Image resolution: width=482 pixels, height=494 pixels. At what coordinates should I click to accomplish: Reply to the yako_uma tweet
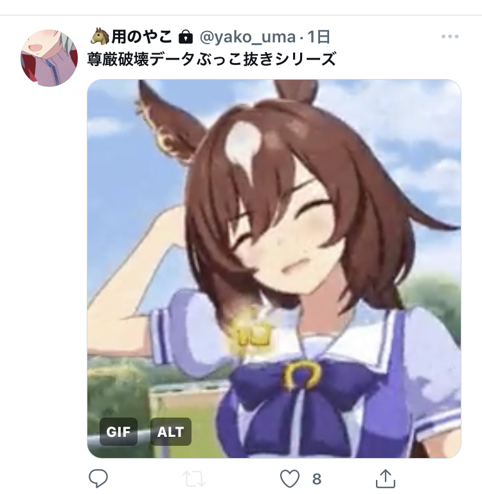[x=98, y=478]
